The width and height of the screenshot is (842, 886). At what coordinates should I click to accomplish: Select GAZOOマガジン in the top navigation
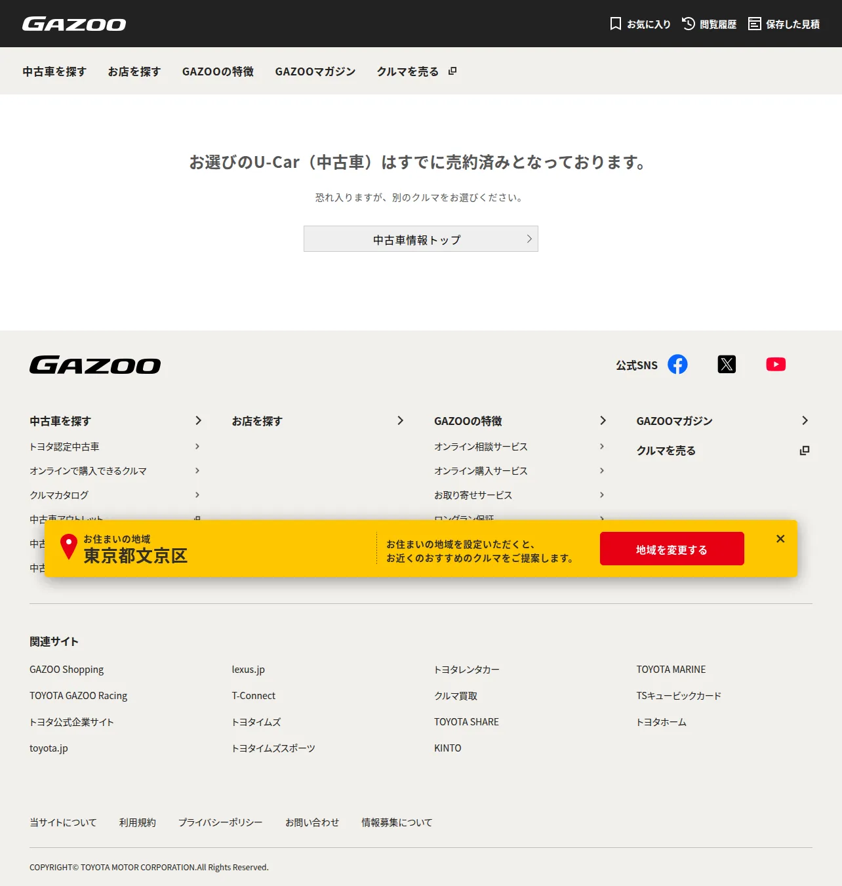(x=315, y=71)
